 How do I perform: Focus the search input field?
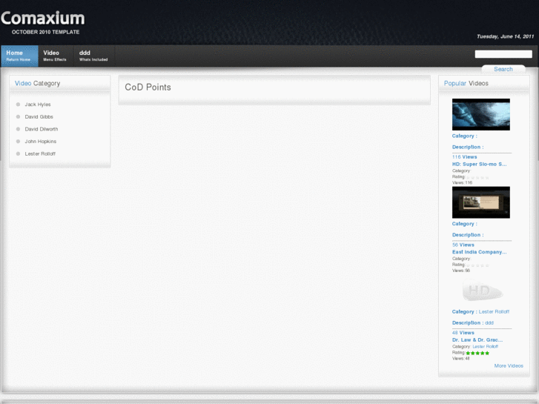click(x=503, y=54)
